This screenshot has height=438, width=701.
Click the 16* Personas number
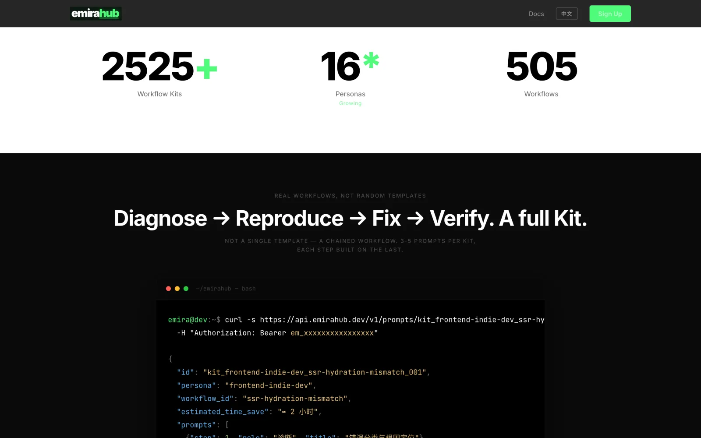pyautogui.click(x=350, y=66)
